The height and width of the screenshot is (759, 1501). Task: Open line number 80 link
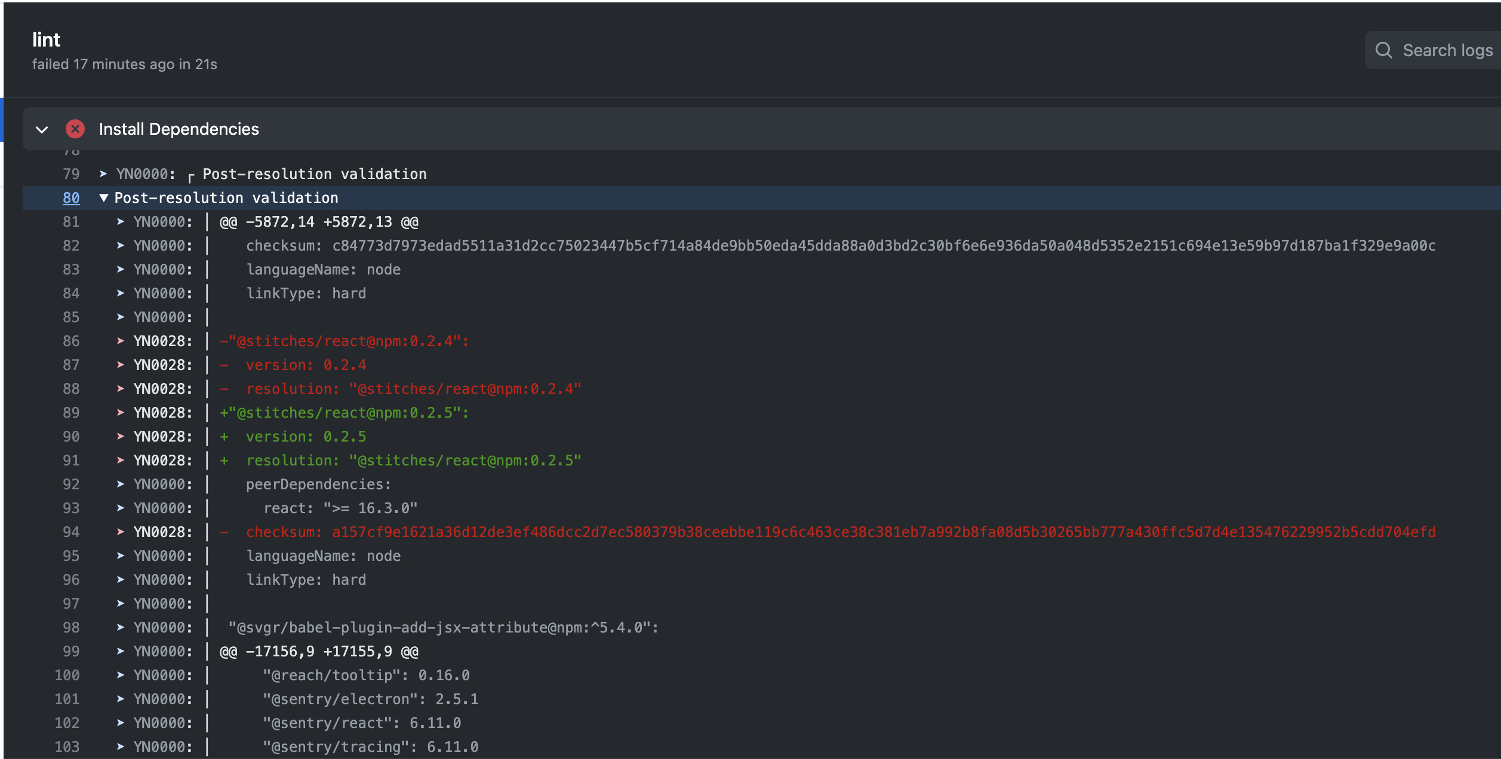pyautogui.click(x=71, y=198)
